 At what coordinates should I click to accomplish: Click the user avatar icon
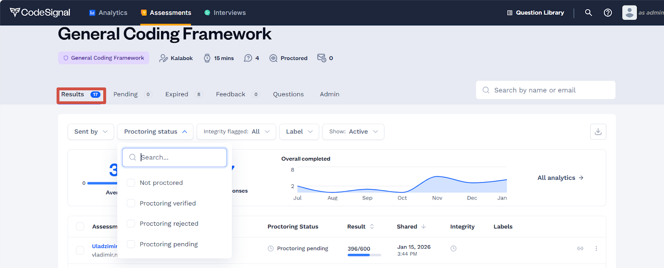point(629,13)
